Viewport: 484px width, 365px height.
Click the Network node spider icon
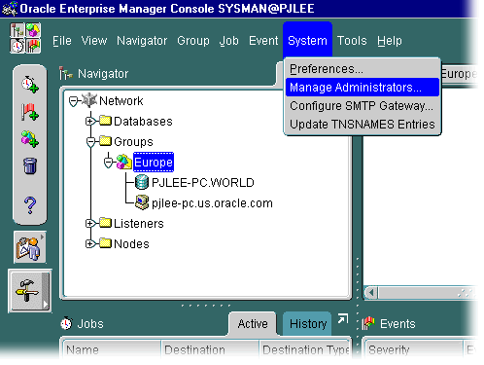(x=89, y=100)
